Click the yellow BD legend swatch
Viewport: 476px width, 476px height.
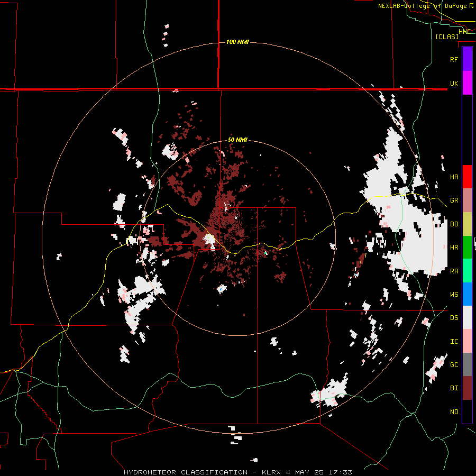pyautogui.click(x=467, y=224)
